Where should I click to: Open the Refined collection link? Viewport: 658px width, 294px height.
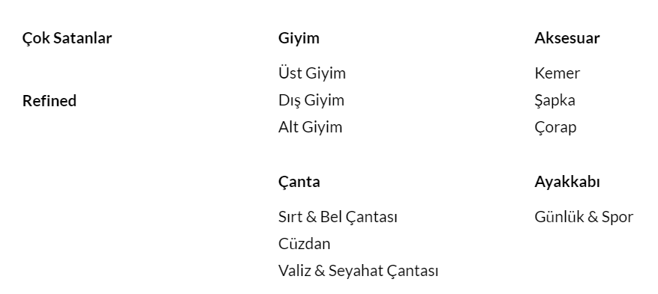pyautogui.click(x=49, y=101)
